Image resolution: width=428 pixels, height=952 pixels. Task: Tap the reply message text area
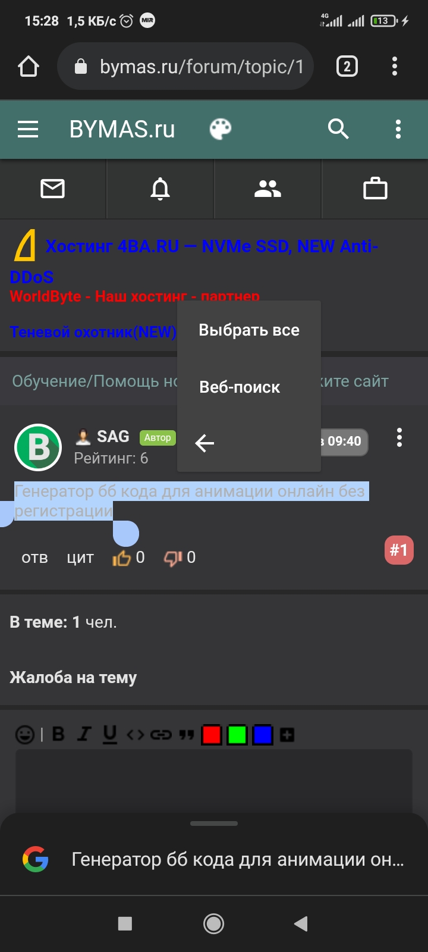coord(214,781)
